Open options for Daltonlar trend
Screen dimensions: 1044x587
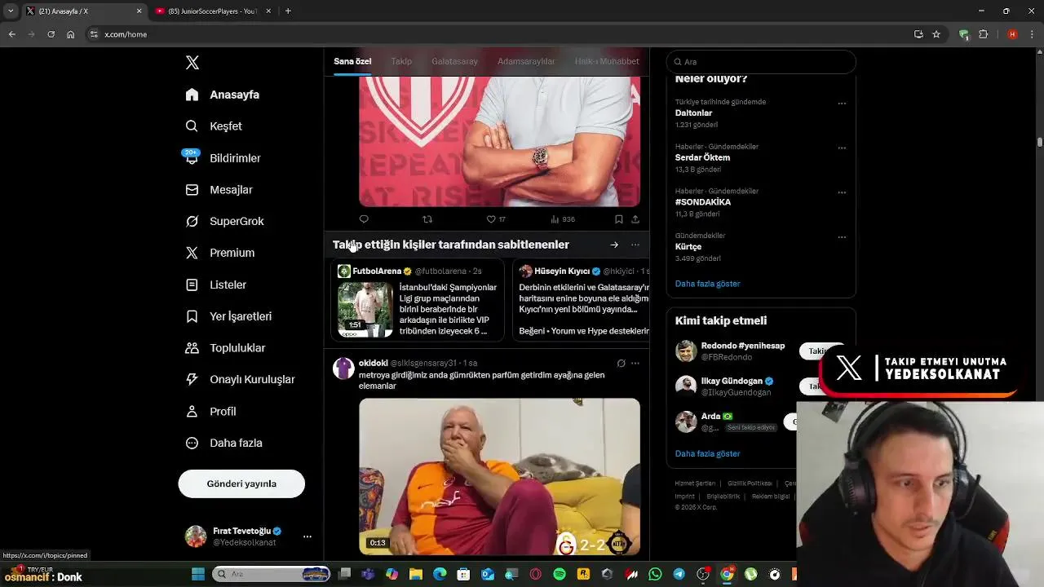tap(842, 104)
